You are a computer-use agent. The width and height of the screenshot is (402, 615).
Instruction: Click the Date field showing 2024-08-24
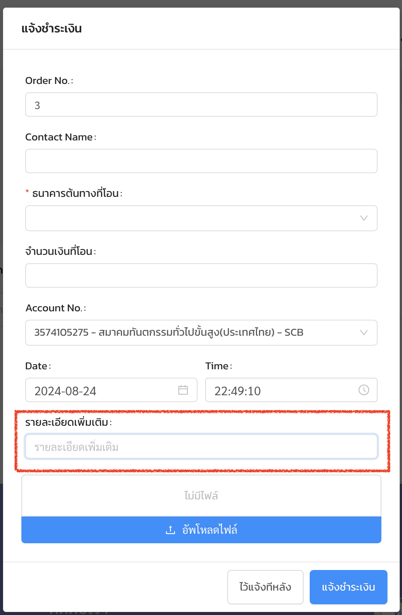(111, 390)
